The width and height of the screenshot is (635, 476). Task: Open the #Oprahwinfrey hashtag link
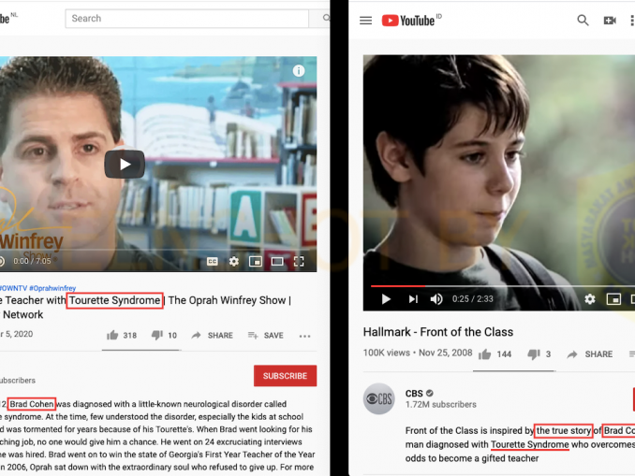click(x=52, y=288)
